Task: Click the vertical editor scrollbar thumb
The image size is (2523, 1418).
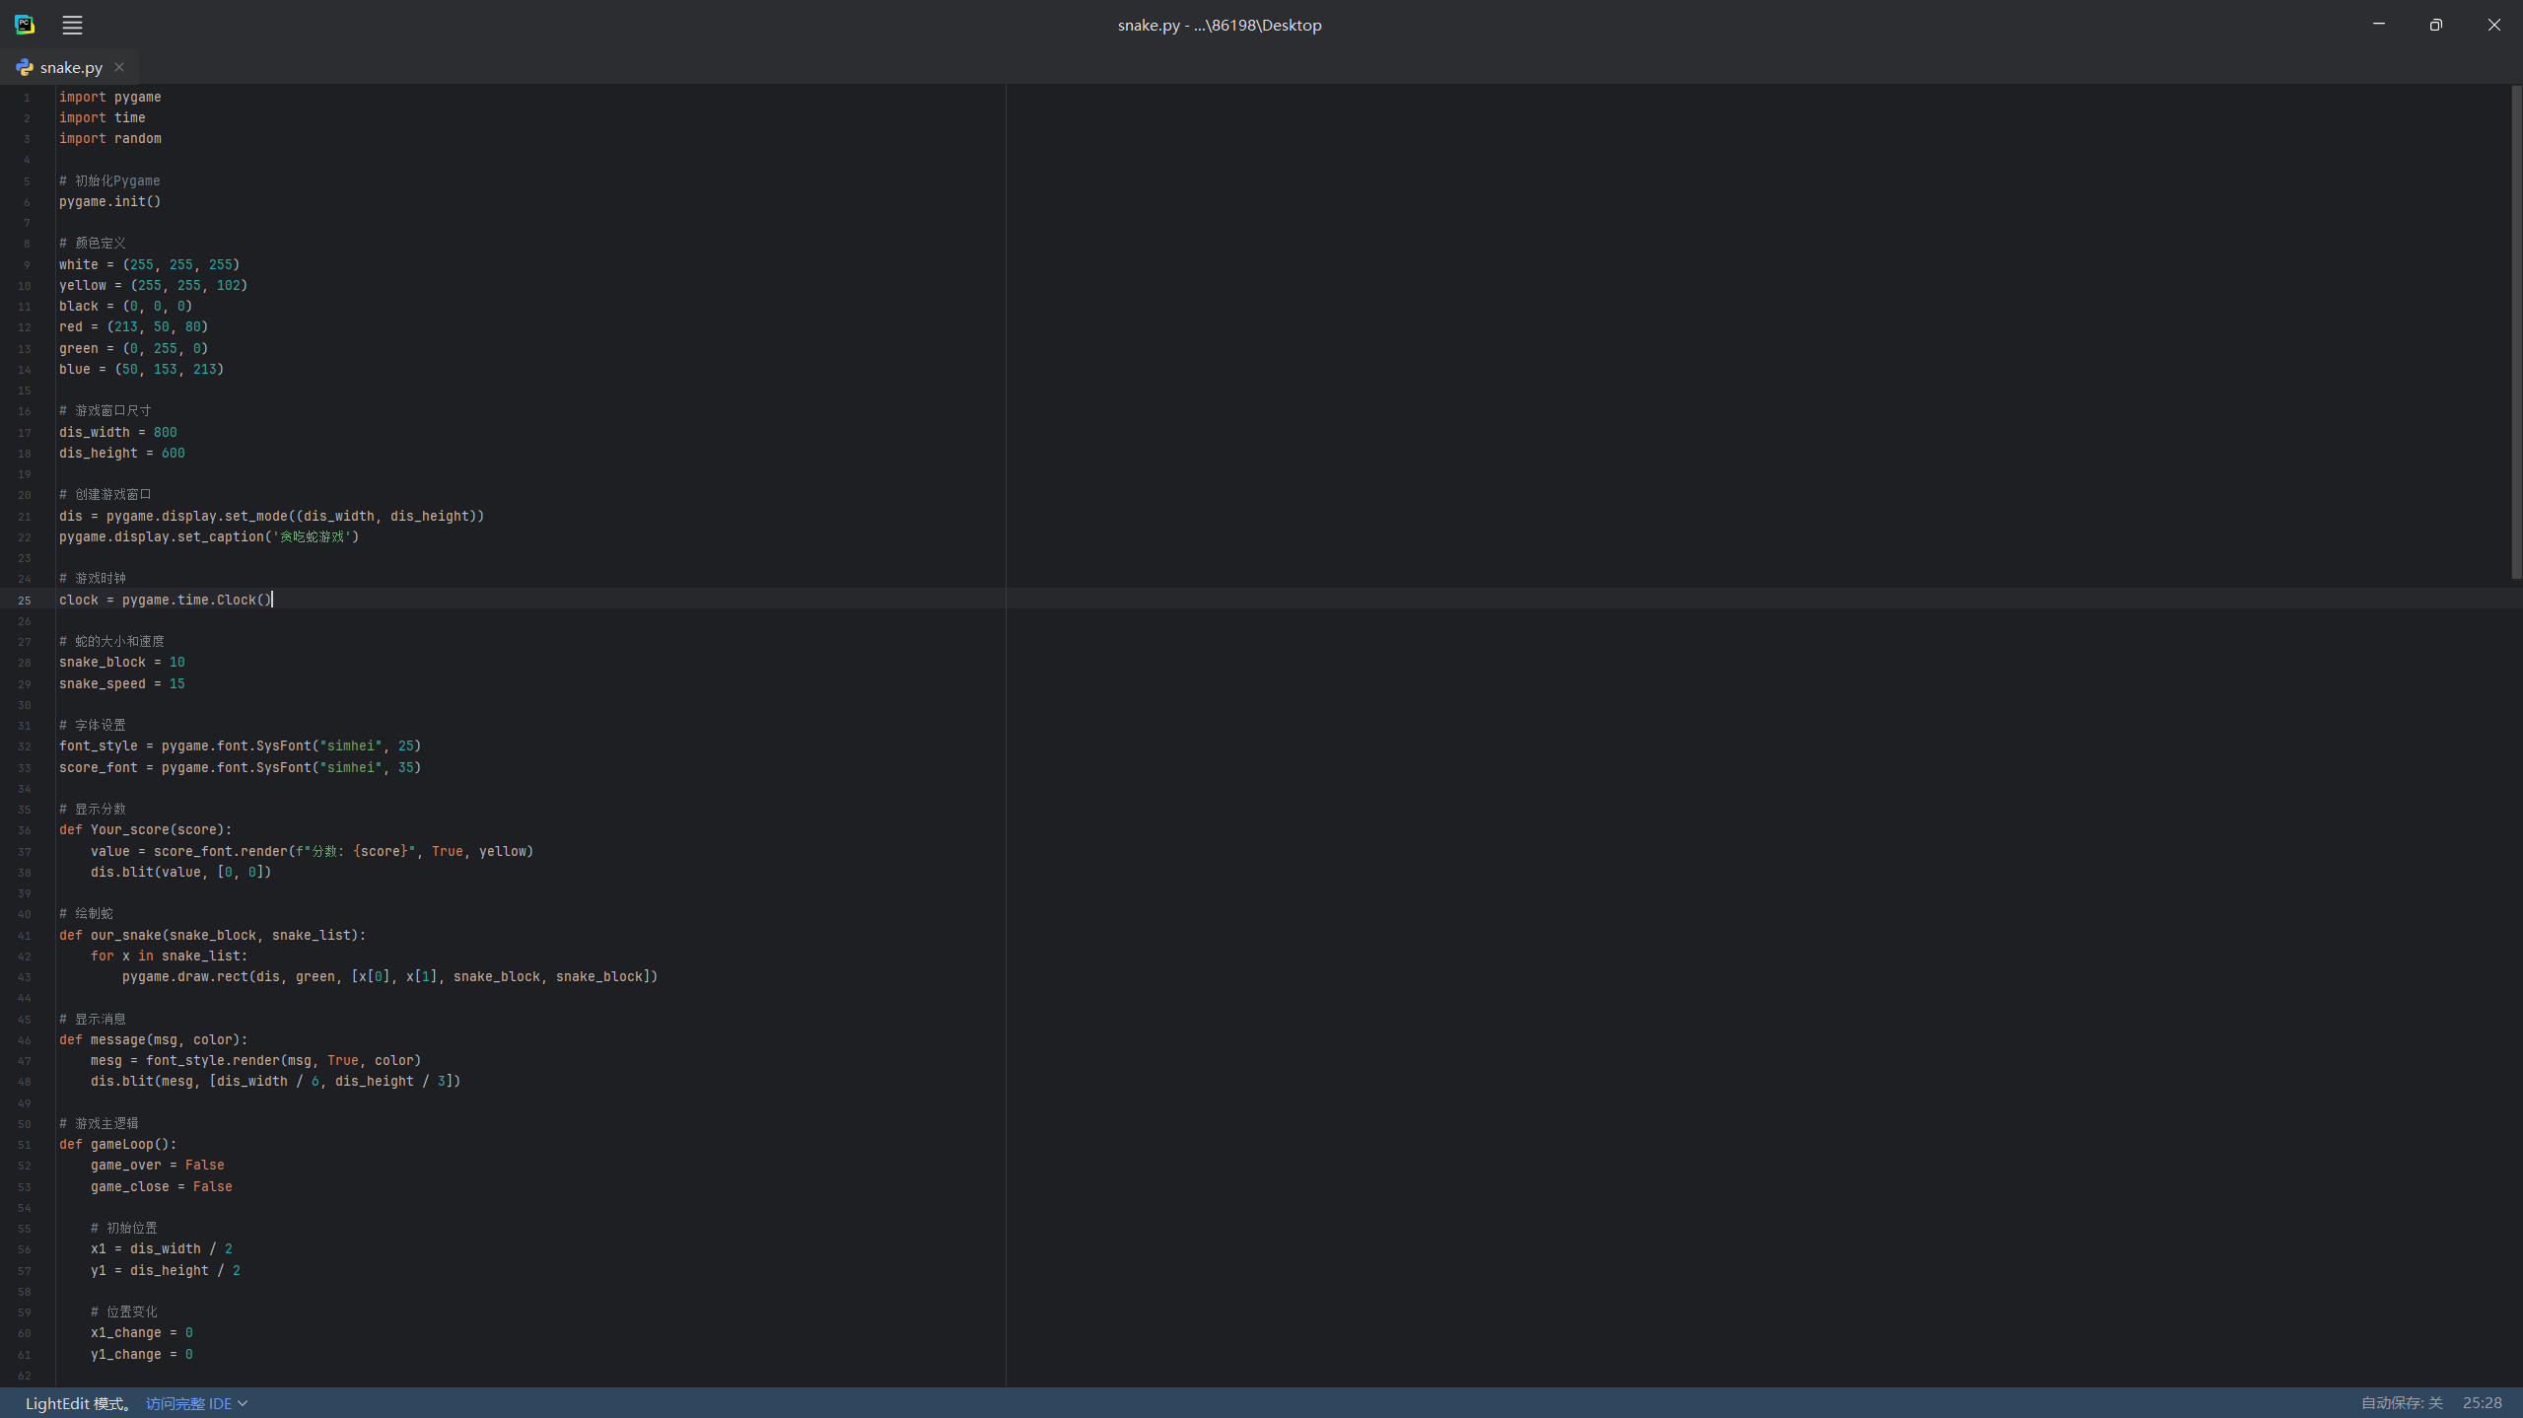Action: point(2515,331)
